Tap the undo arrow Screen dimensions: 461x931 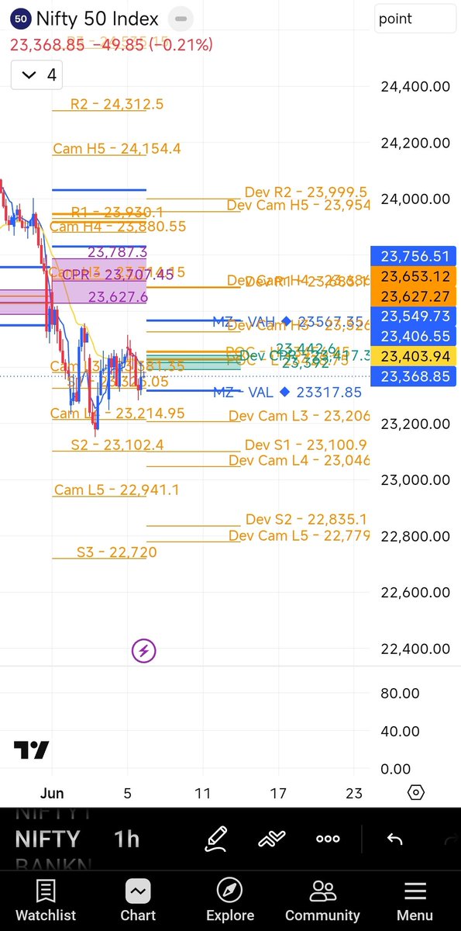[394, 839]
